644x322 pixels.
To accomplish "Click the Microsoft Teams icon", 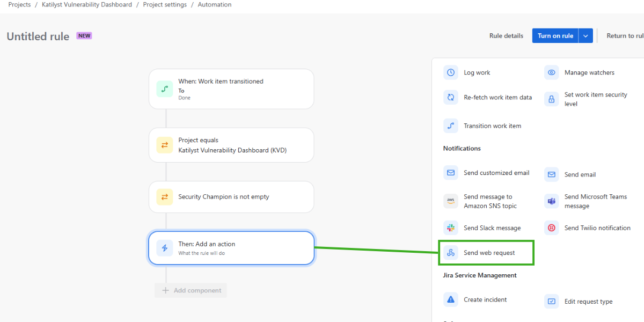I will point(551,201).
